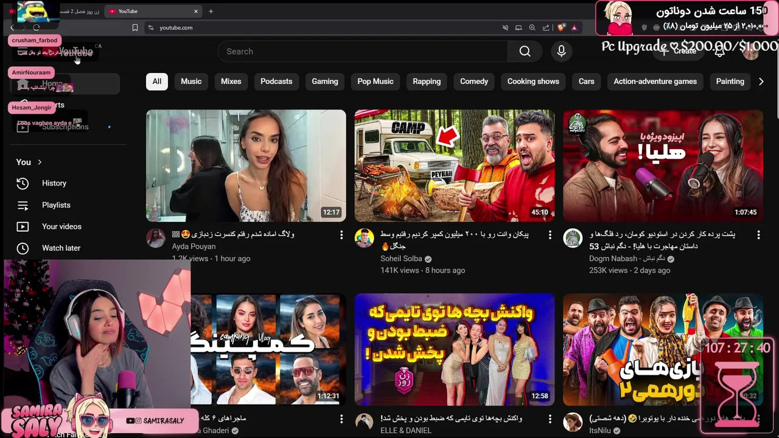Reload the page in the browser
This screenshot has width=779, height=438.
click(x=37, y=27)
